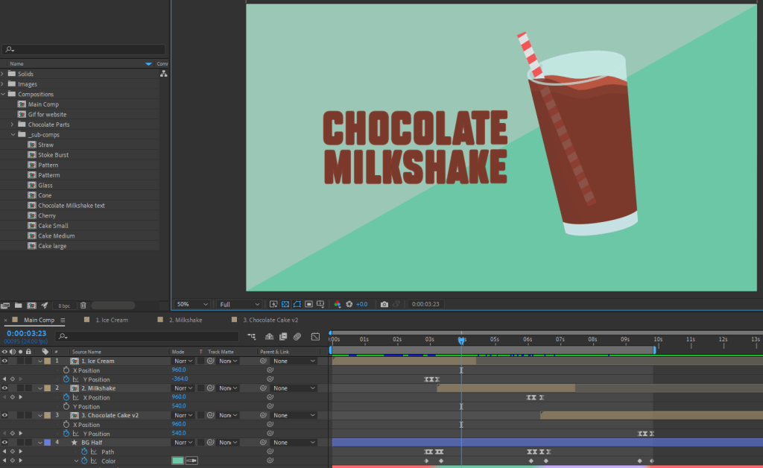The height and width of the screenshot is (468, 763).
Task: Collapse the _sub-comps folder
Action: pos(13,134)
